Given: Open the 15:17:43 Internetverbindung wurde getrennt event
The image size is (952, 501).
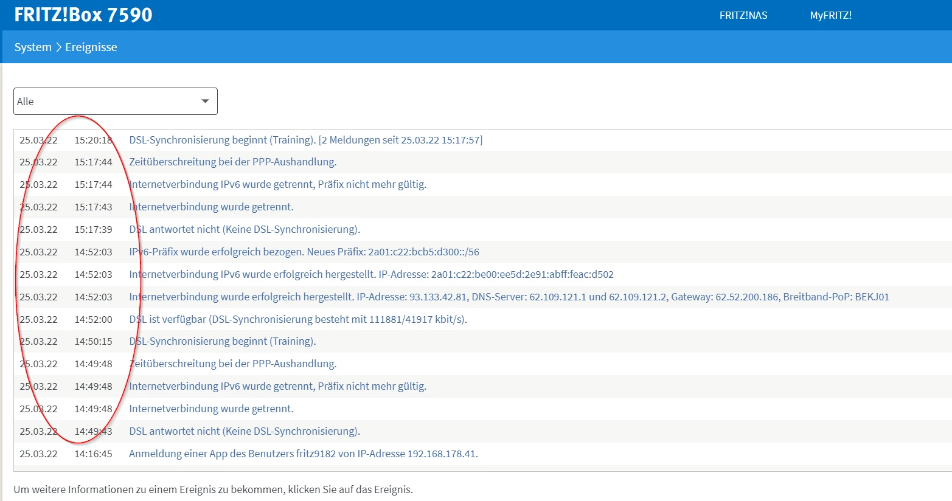Looking at the screenshot, I should pos(211,207).
